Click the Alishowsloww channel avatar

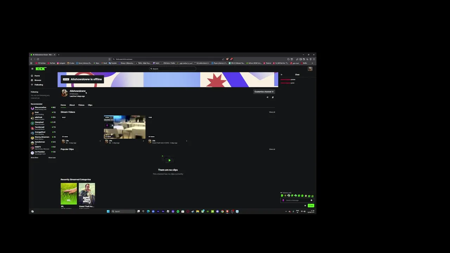(x=64, y=93)
